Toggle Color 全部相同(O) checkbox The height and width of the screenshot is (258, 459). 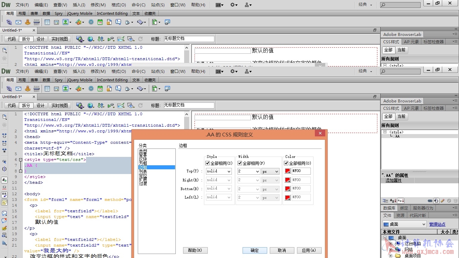pos(286,163)
